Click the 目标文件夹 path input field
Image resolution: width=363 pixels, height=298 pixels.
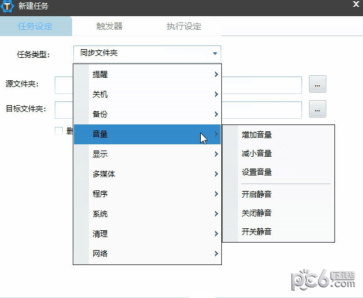(178, 110)
